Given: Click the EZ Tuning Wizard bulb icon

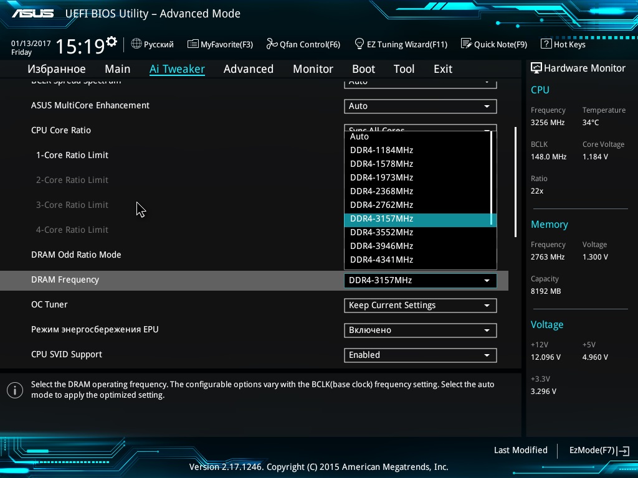Looking at the screenshot, I should click(x=359, y=44).
